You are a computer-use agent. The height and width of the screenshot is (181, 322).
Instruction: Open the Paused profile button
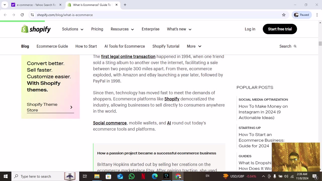click(x=302, y=15)
